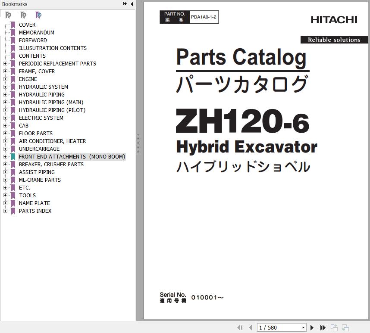The image size is (370, 333).
Task: Go to last page
Action: point(323,327)
